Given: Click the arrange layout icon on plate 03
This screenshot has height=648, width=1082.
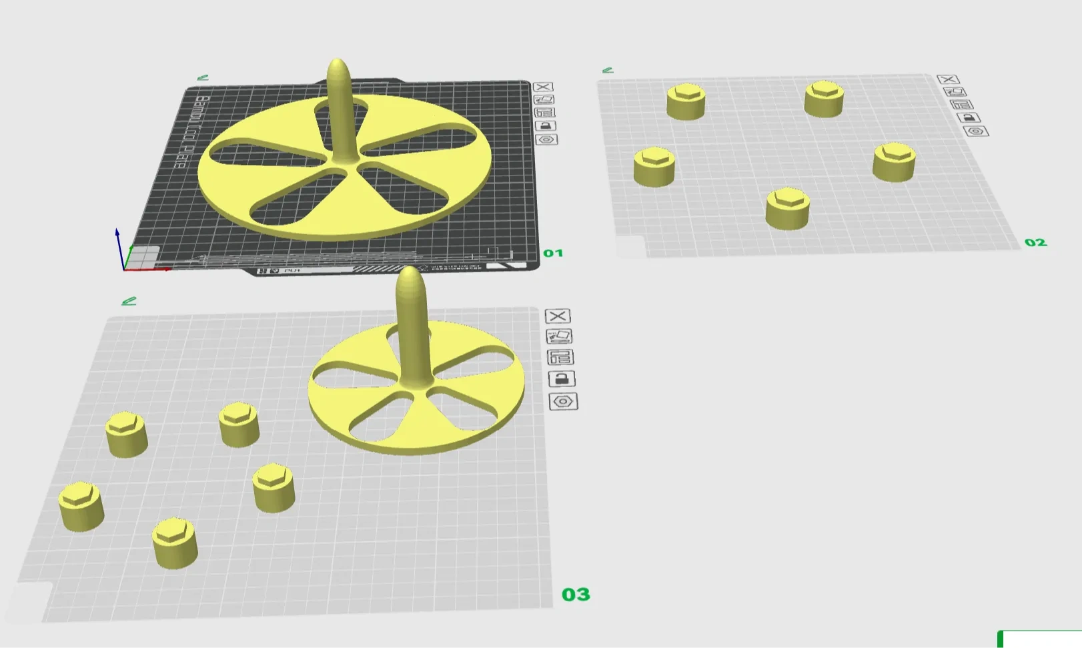Looking at the screenshot, I should click(x=562, y=358).
